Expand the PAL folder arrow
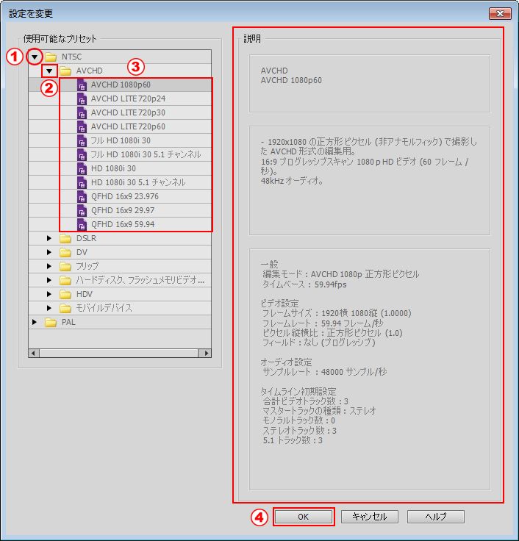Viewport: 519px width, 541px height. pos(34,322)
